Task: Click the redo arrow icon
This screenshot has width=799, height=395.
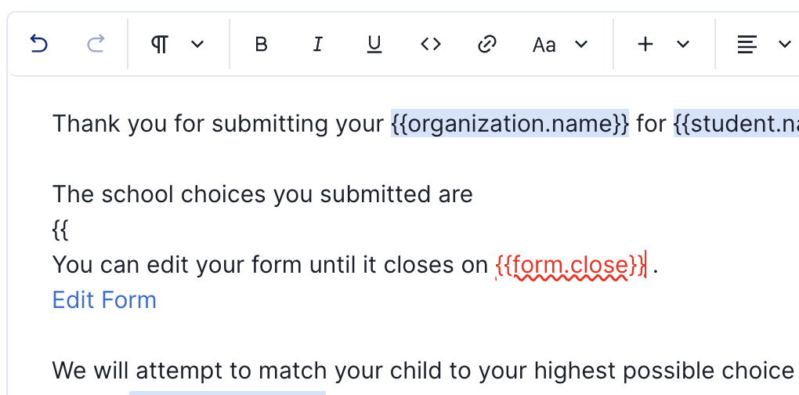Action: pyautogui.click(x=96, y=45)
